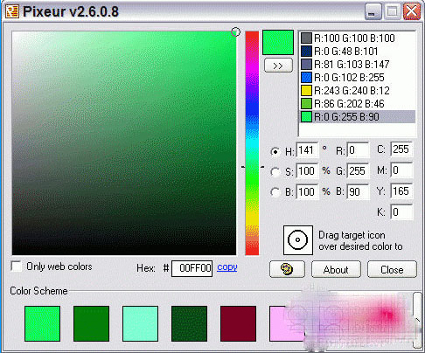Viewport: 425px width, 353px height.
Task: Click the Hex value input field
Action: (192, 268)
